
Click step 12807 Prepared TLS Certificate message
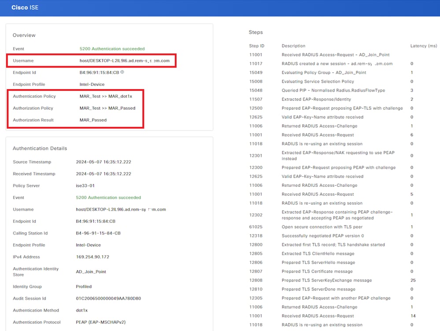point(317,271)
